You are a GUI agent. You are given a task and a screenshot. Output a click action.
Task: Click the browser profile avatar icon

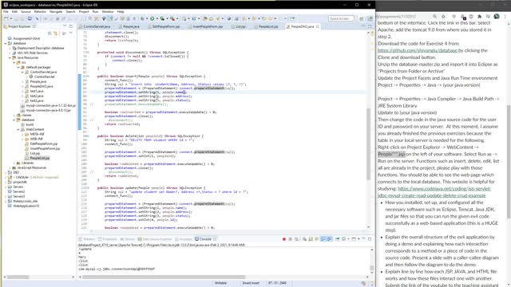pyautogui.click(x=497, y=16)
